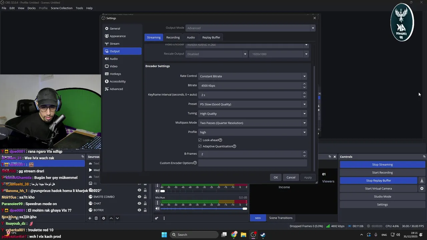The image size is (427, 240).
Task: Hide the EMOTE COMBO source
Action: pos(139,197)
